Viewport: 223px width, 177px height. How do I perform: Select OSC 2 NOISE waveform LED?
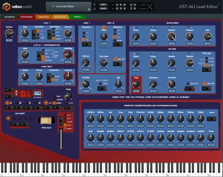click(115, 40)
